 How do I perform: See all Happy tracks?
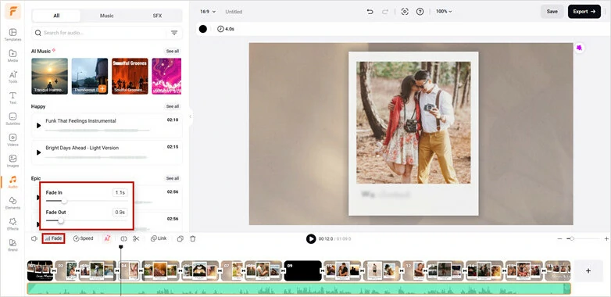pyautogui.click(x=172, y=106)
